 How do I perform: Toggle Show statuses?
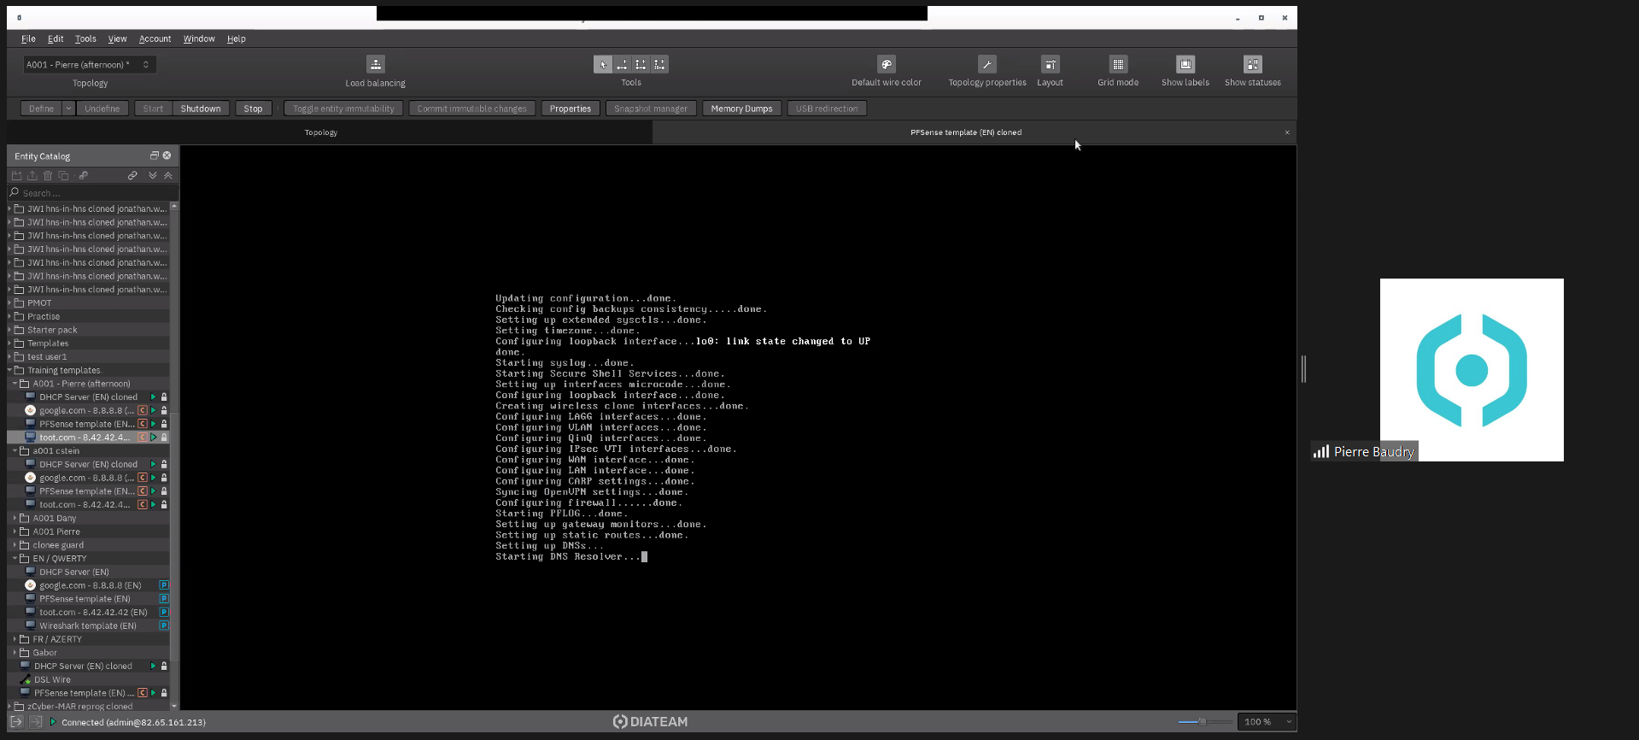(1252, 65)
